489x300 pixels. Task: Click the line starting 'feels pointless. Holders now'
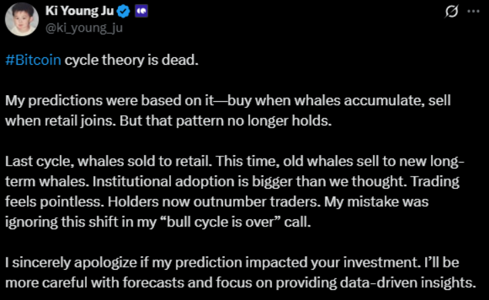(x=217, y=202)
